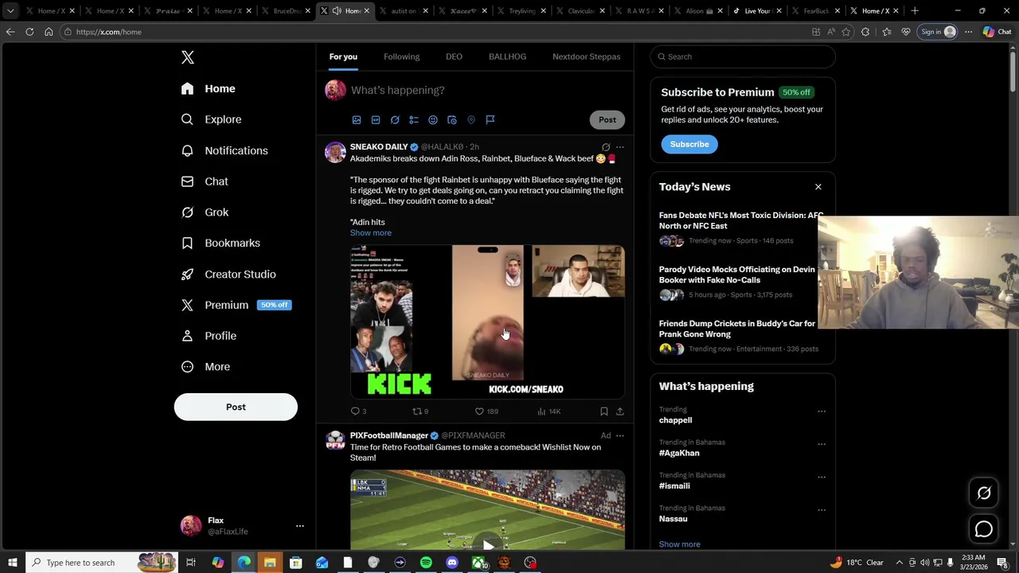
Task: Open options for #ismaili trend
Action: (822, 477)
